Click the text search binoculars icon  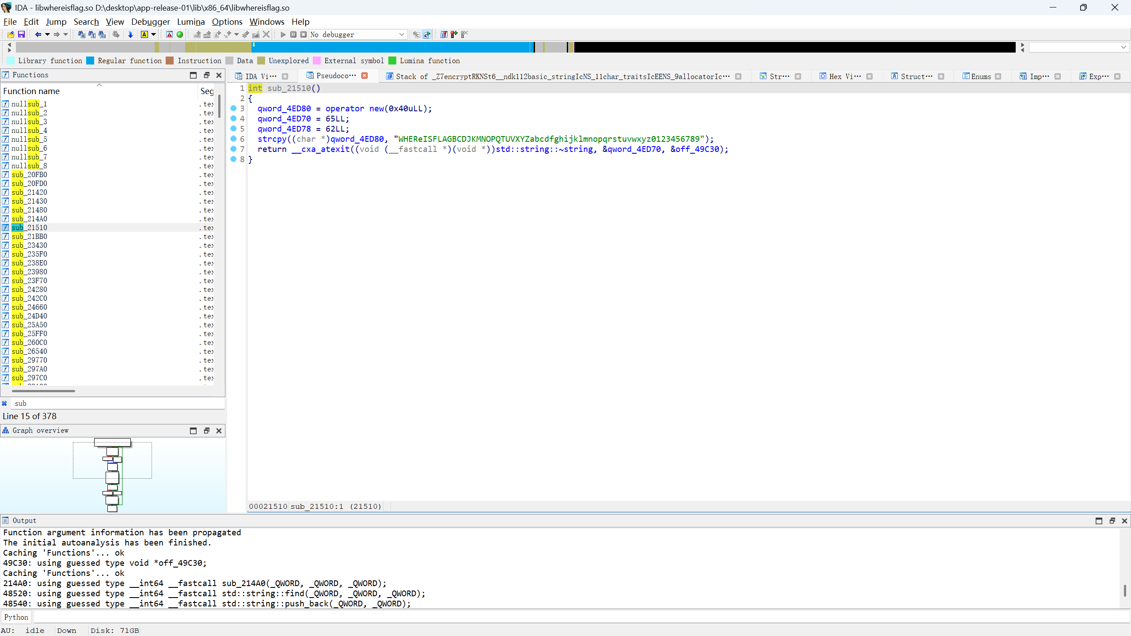click(92, 34)
